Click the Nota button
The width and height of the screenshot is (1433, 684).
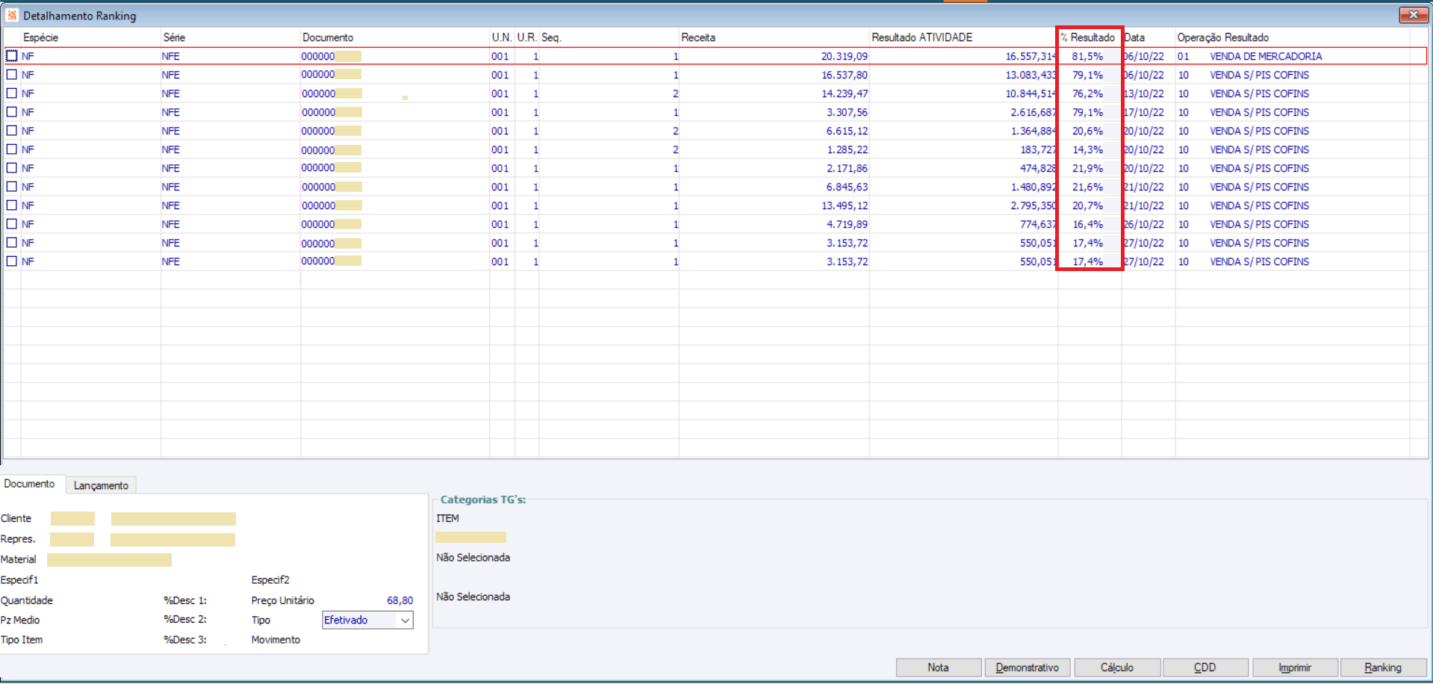click(939, 668)
